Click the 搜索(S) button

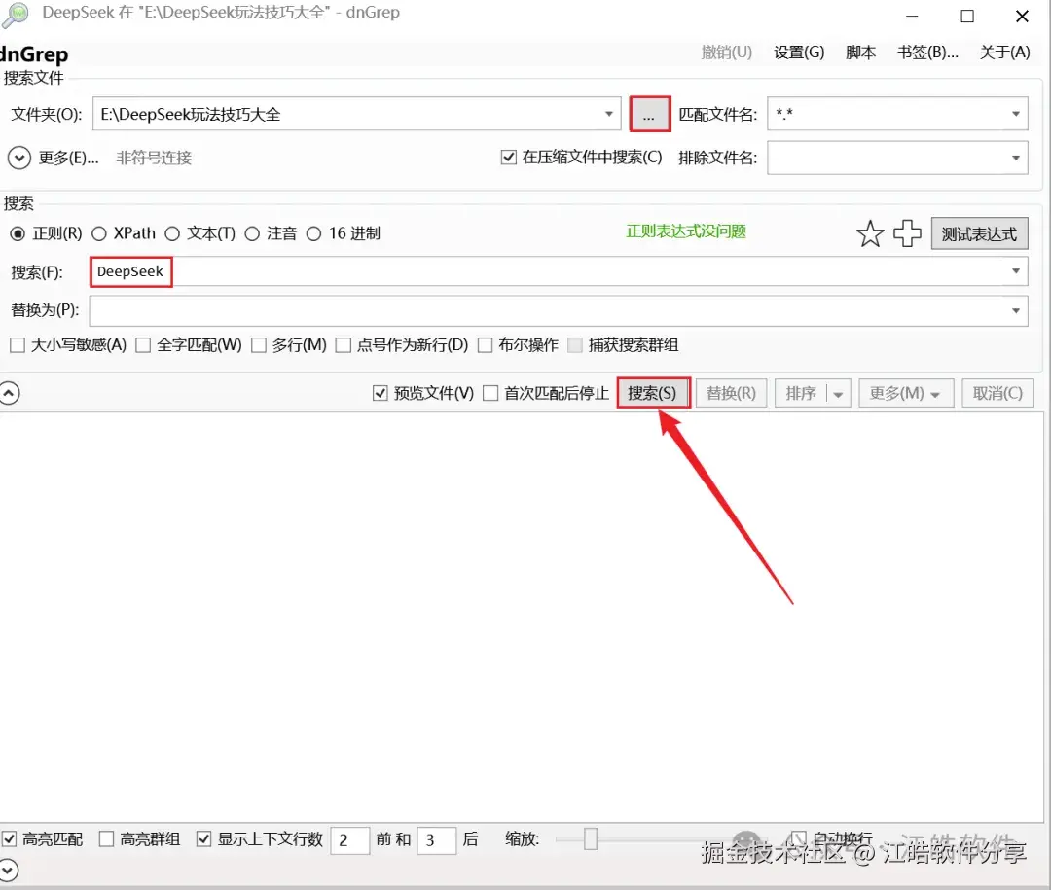(x=653, y=393)
